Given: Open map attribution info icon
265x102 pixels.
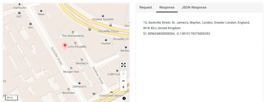Looking at the screenshot, I should point(124,98).
